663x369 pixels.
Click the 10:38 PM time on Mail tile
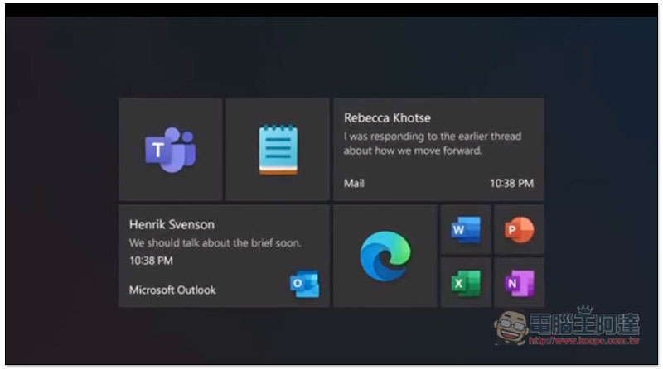pyautogui.click(x=511, y=183)
